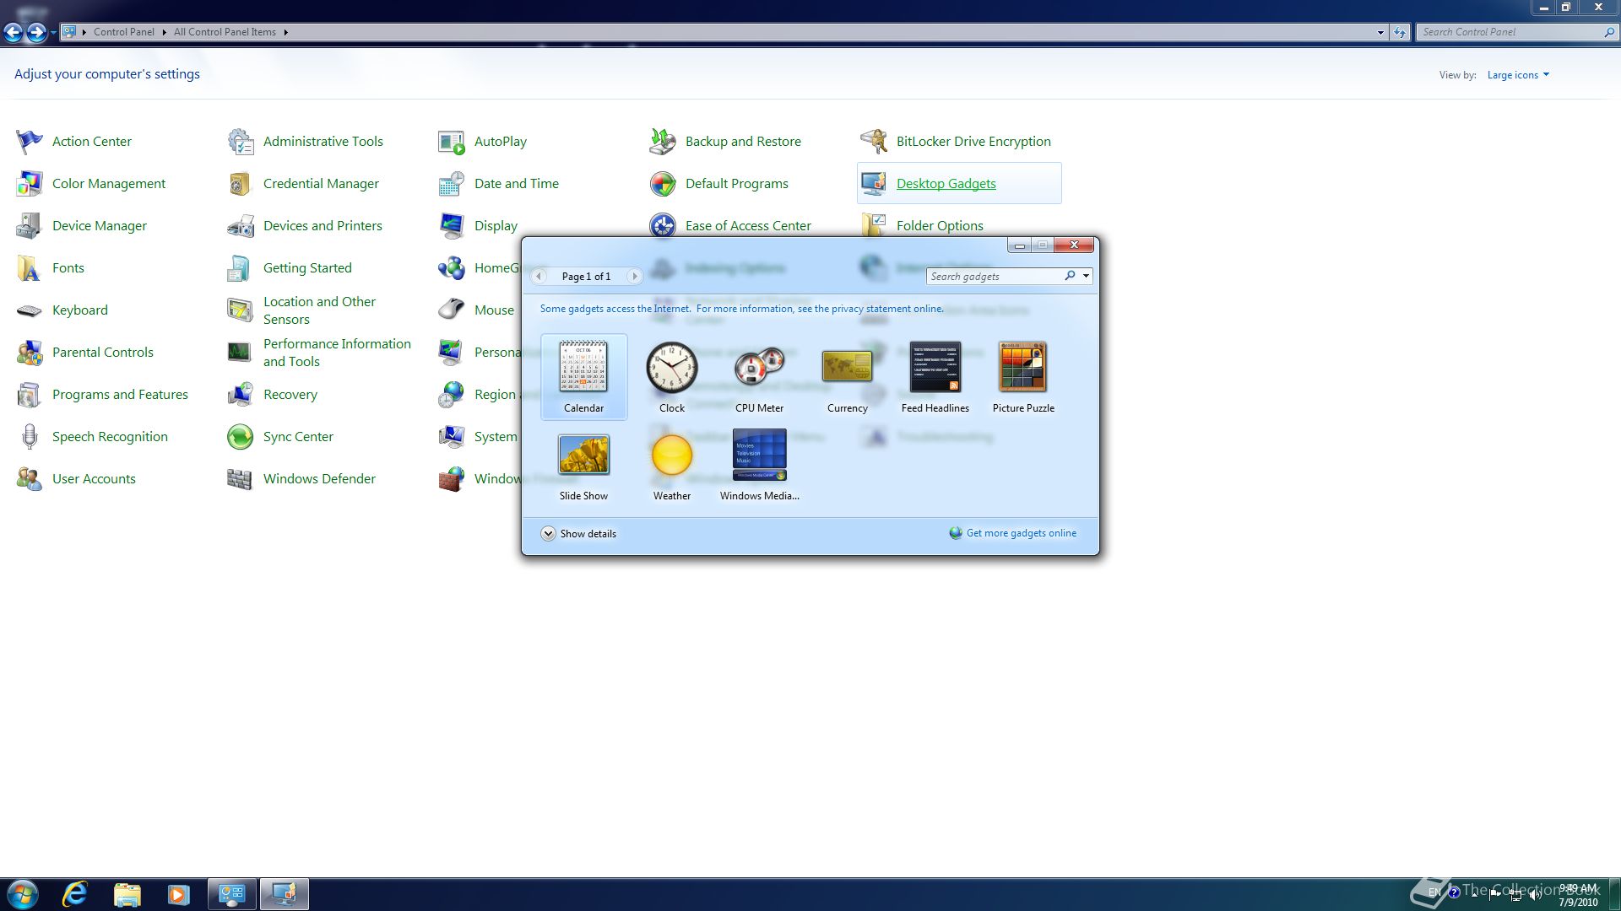Go to previous gadget page arrow

pyautogui.click(x=539, y=276)
